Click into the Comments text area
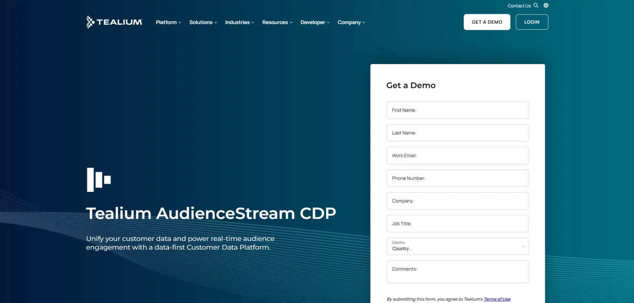Screen dimensions: 634x303 pos(457,272)
